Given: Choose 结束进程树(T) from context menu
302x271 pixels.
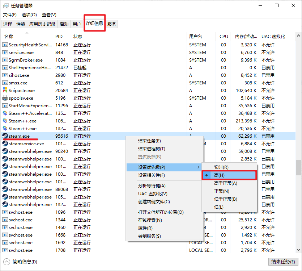Looking at the screenshot, I should click(152, 149).
